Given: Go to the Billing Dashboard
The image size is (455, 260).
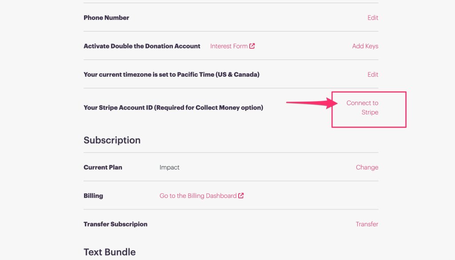Looking at the screenshot, I should (198, 196).
